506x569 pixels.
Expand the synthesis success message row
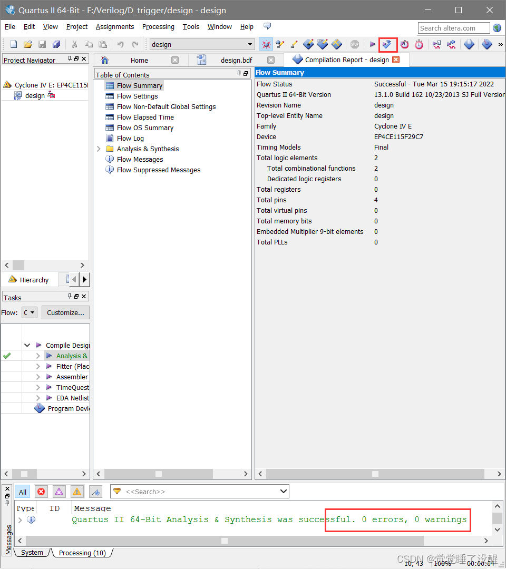(21, 520)
